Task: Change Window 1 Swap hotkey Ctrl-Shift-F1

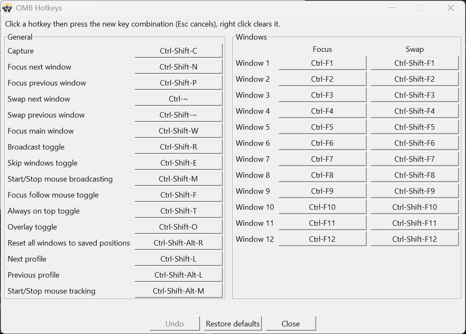Action: 415,63
